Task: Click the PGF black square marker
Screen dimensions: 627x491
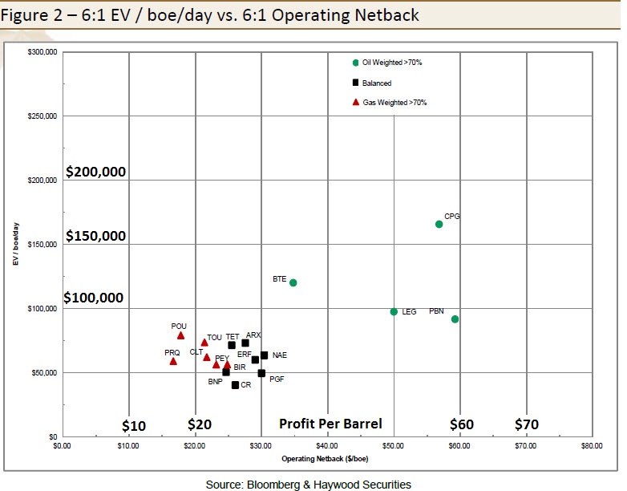Action: coord(261,373)
